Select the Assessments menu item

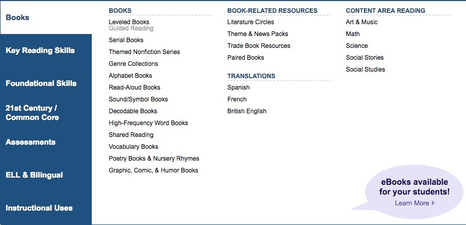pos(30,142)
